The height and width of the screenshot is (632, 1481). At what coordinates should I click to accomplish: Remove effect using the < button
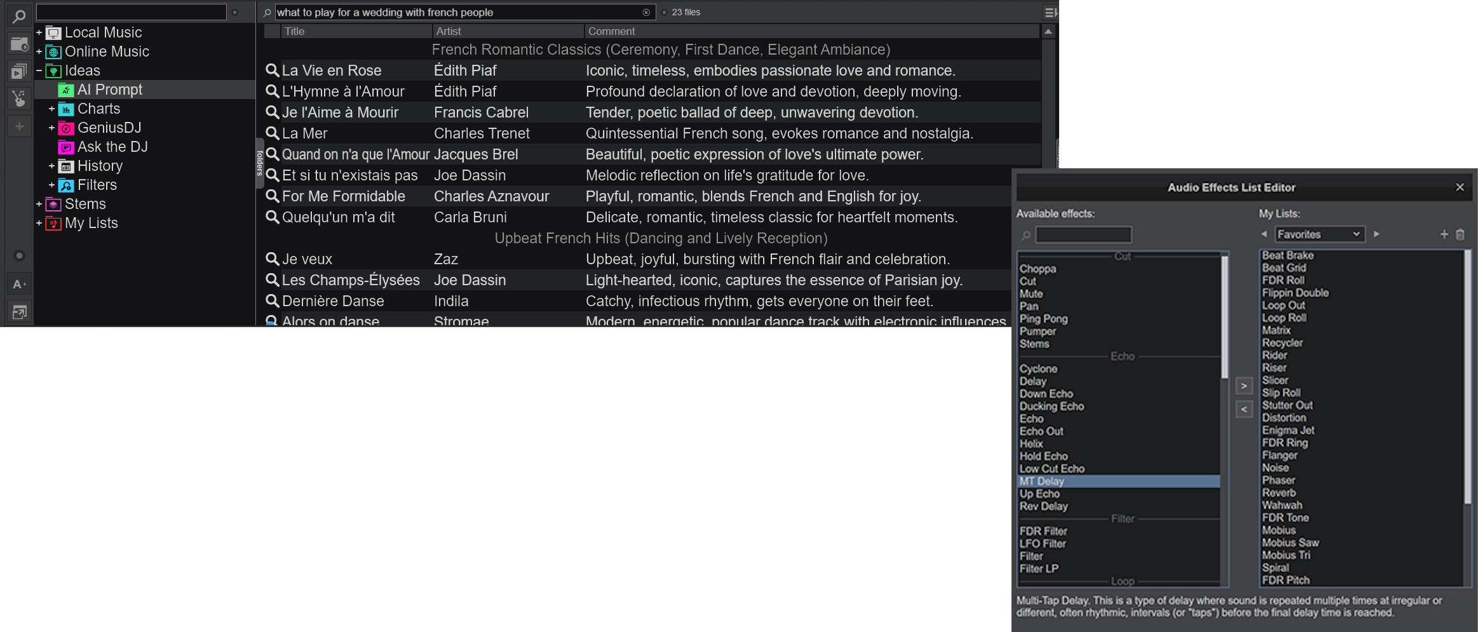coord(1244,410)
